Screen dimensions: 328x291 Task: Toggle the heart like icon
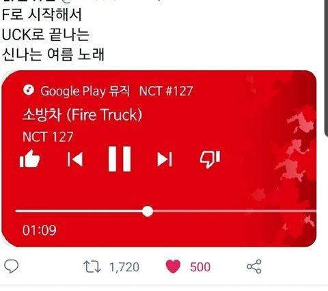click(173, 266)
